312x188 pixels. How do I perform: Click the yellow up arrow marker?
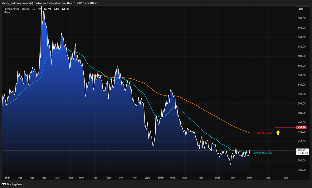pos(278,132)
